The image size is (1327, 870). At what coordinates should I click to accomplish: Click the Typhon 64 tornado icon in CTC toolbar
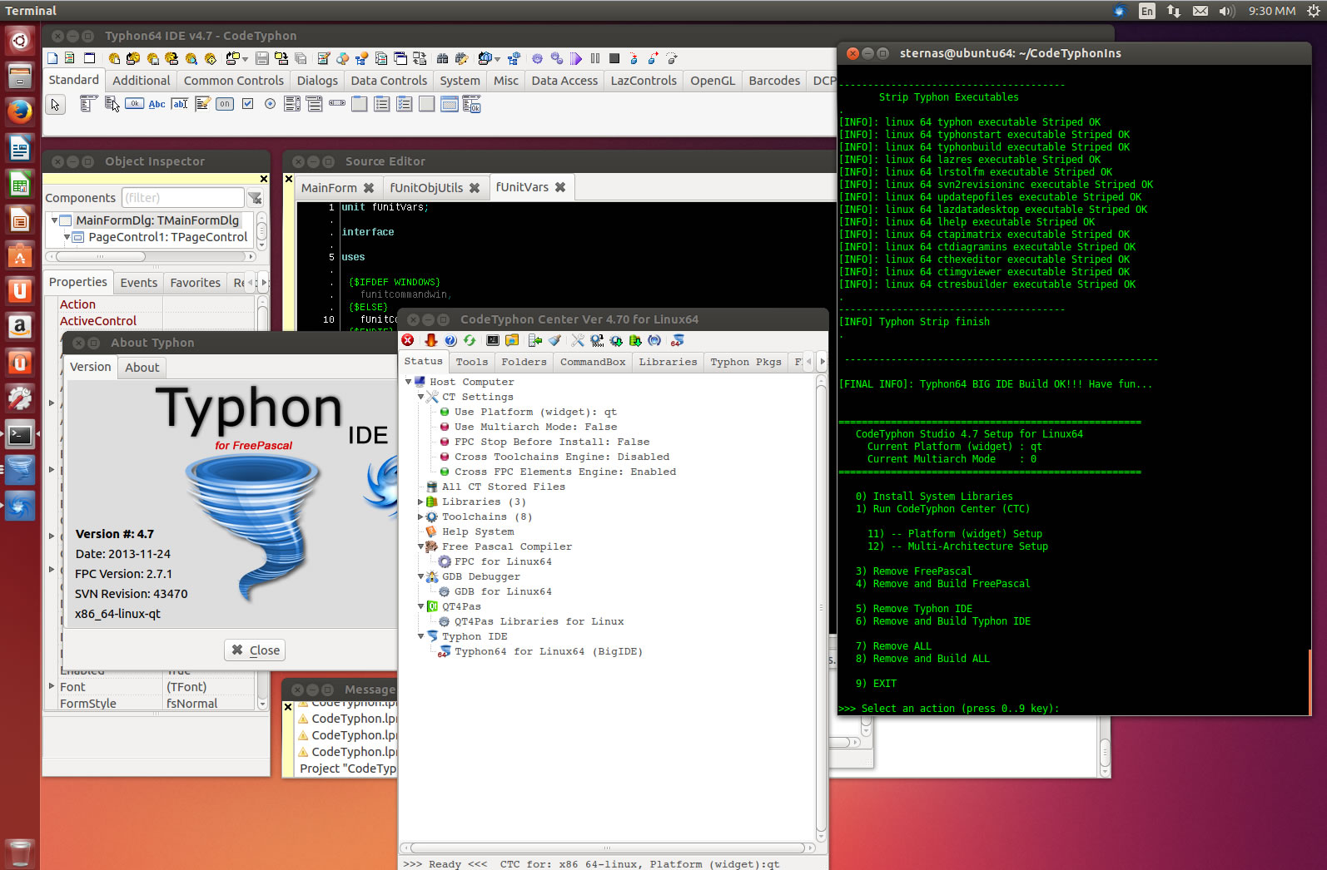[x=678, y=340]
